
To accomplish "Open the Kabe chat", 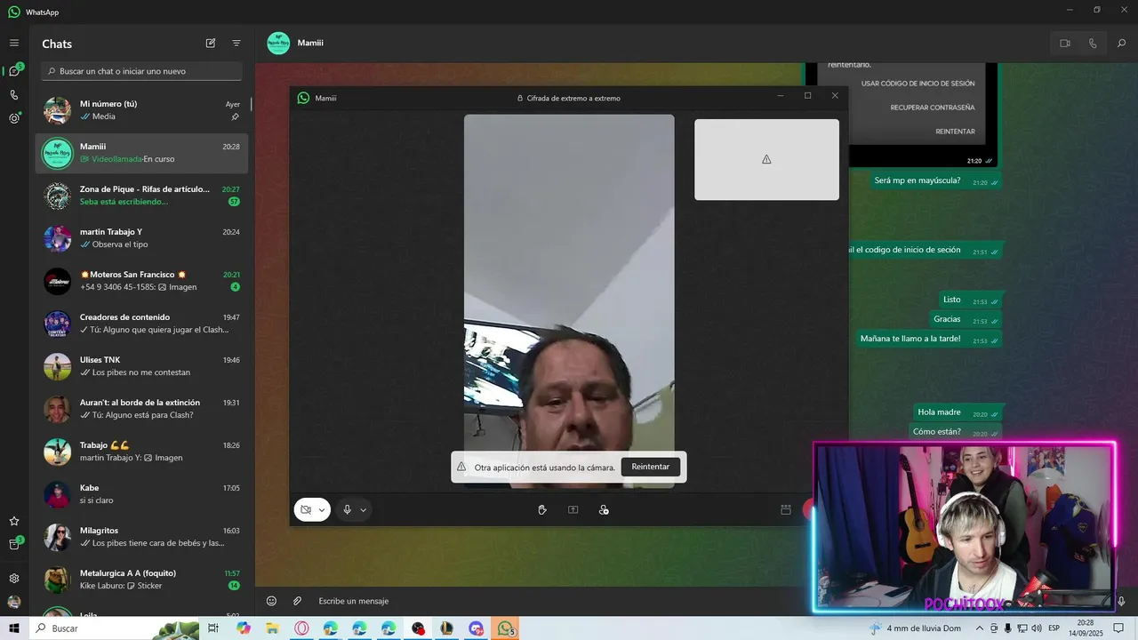I will pos(141,494).
